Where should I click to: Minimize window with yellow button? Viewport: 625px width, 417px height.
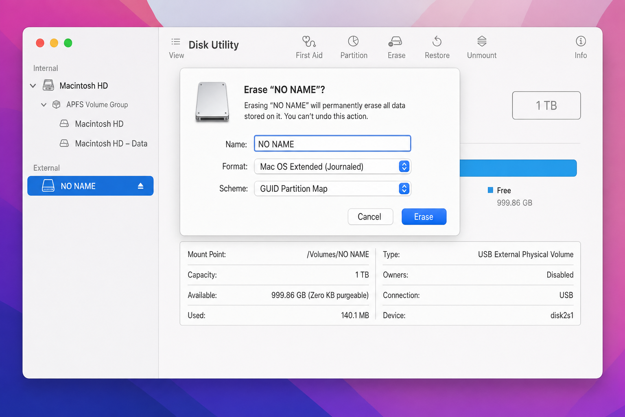54,43
